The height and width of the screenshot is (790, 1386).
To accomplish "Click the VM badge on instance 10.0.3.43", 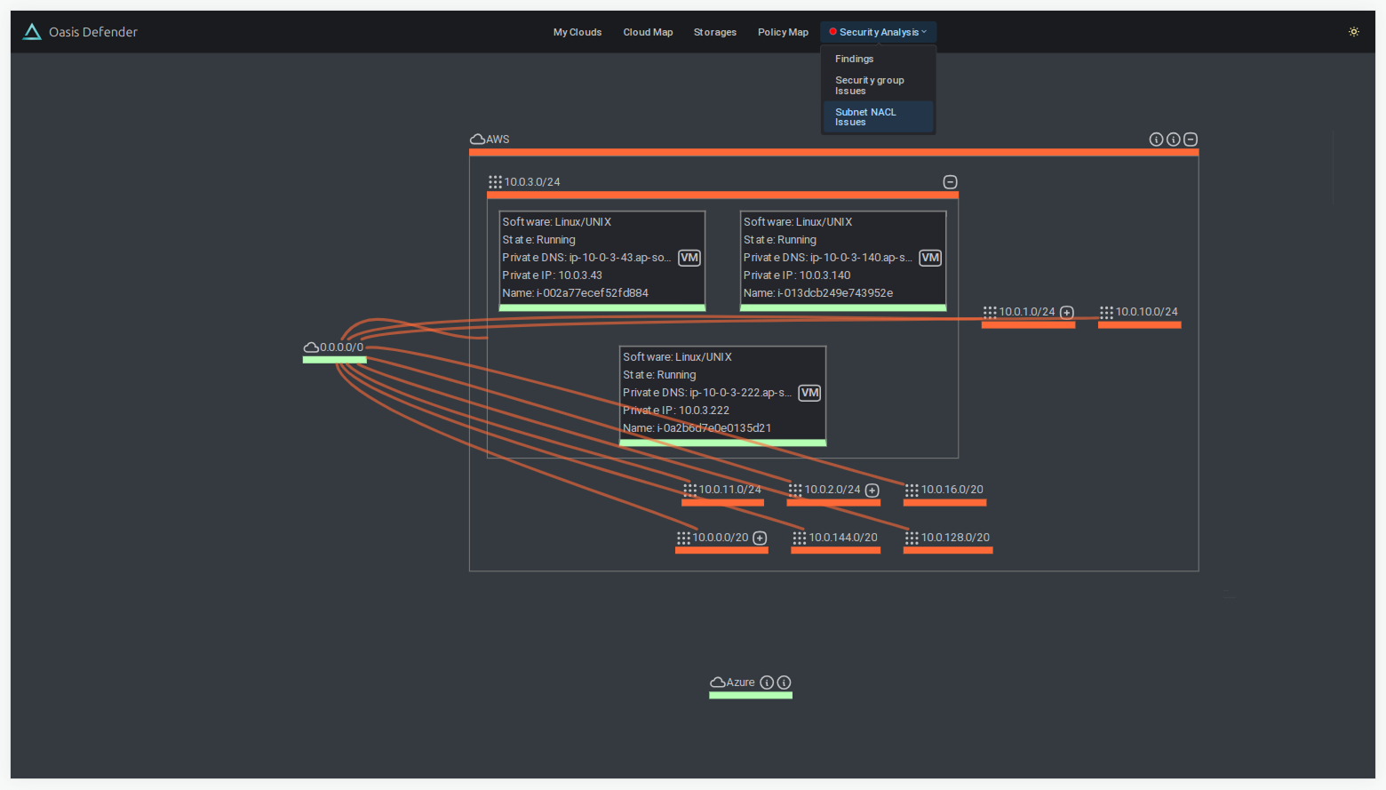I will (689, 258).
